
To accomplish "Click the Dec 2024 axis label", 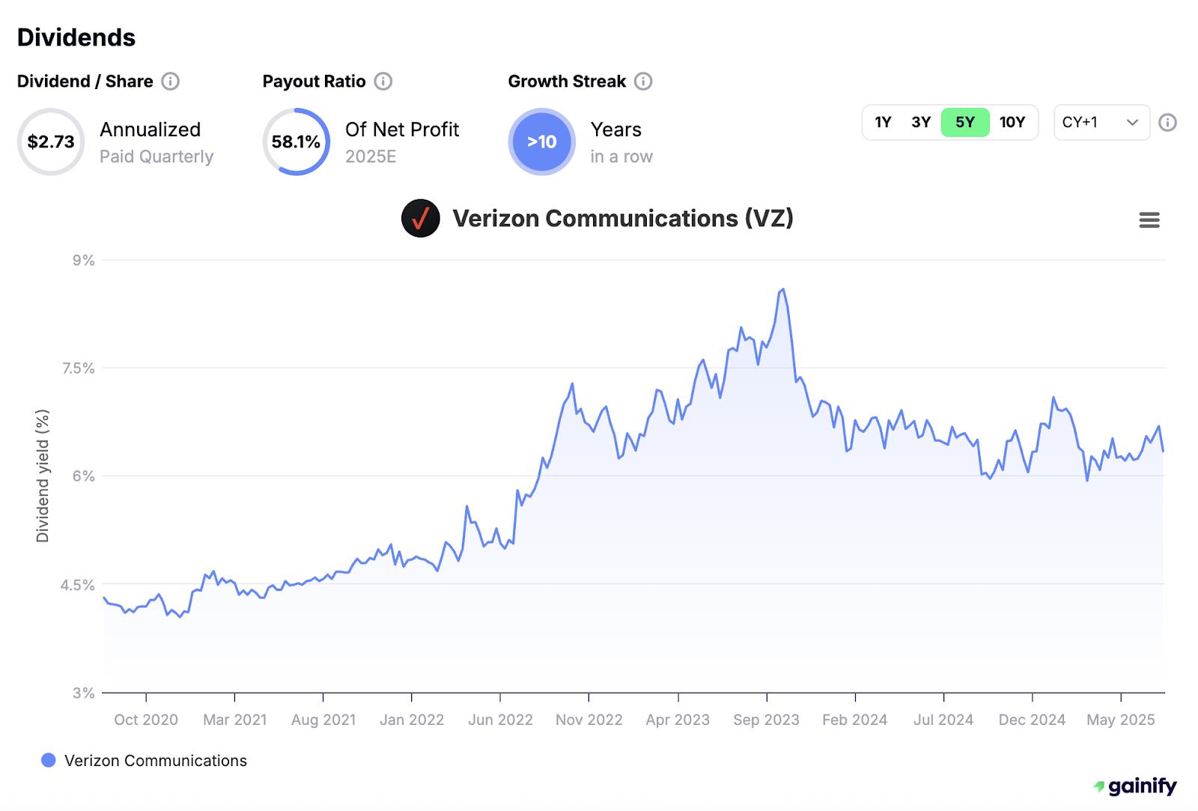I will [1032, 720].
